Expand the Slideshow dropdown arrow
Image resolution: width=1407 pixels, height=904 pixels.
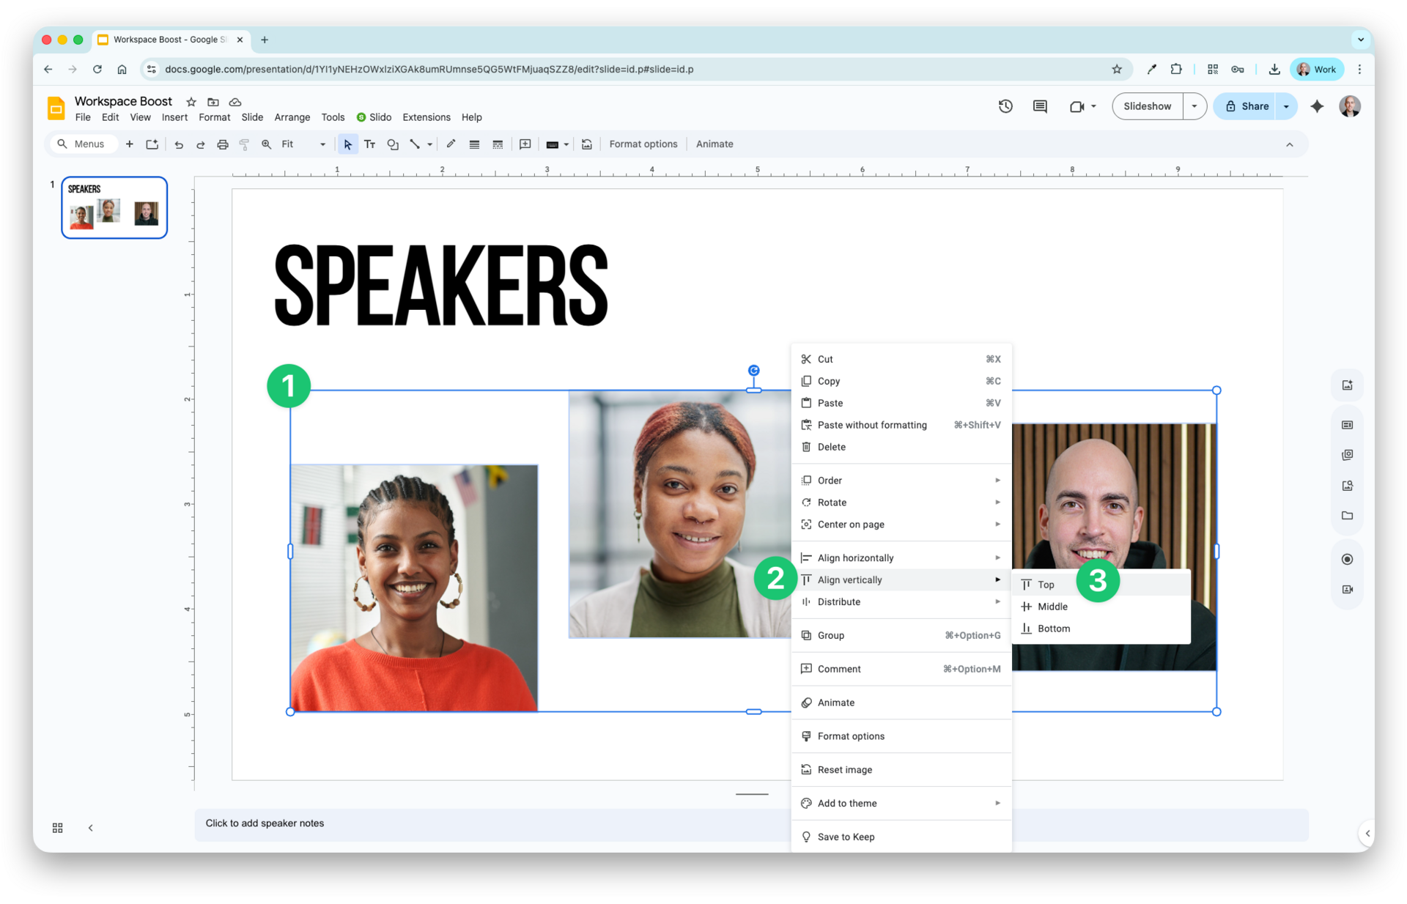tap(1194, 105)
